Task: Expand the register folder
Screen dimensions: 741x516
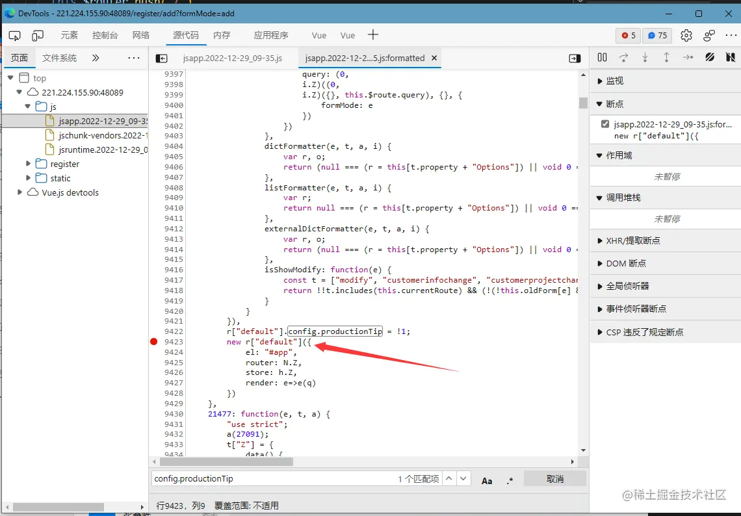Action: click(x=28, y=164)
